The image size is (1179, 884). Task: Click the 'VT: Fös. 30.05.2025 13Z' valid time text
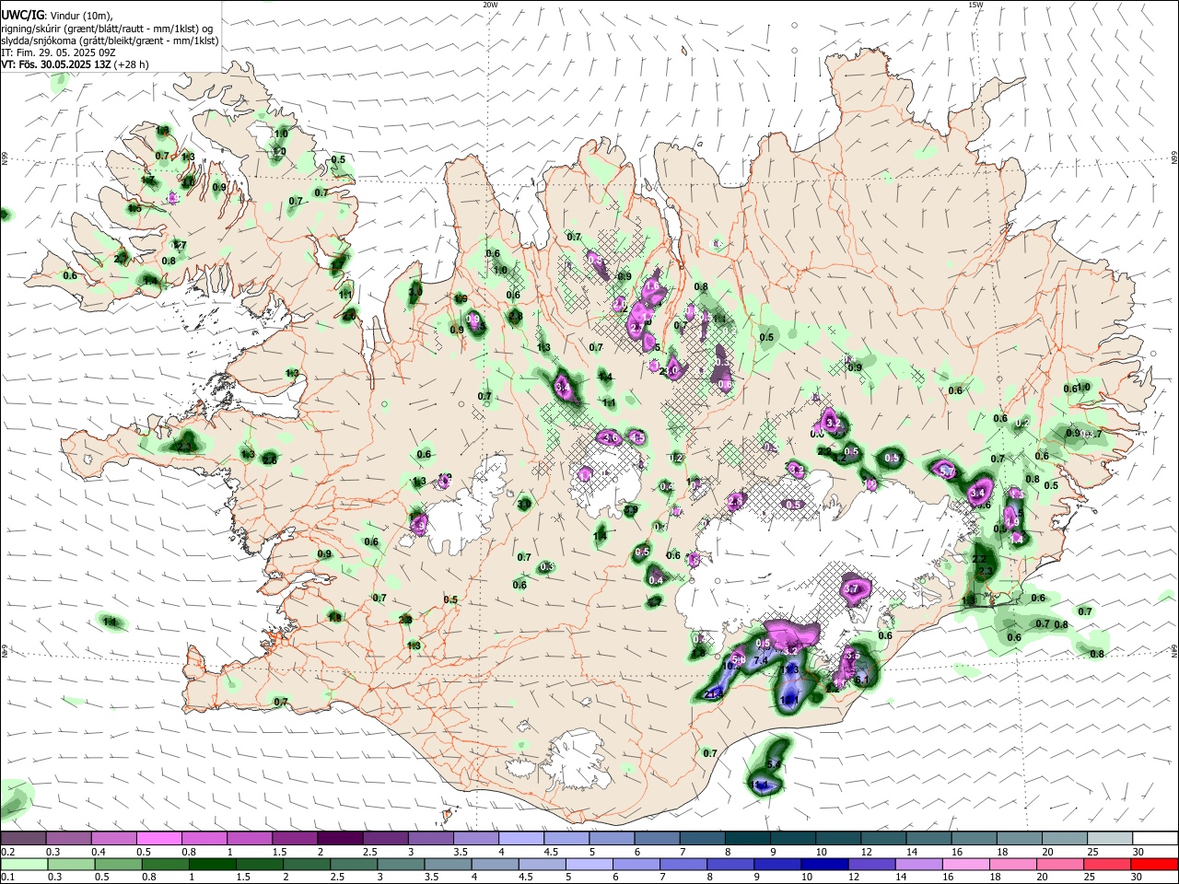point(56,64)
